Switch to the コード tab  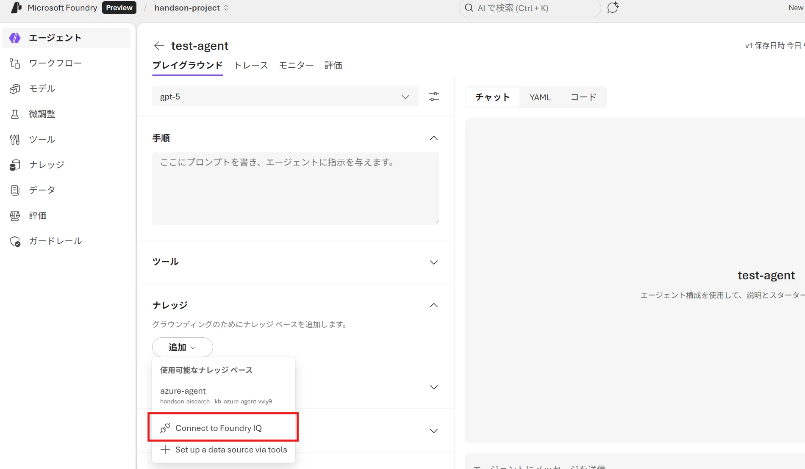pyautogui.click(x=583, y=97)
